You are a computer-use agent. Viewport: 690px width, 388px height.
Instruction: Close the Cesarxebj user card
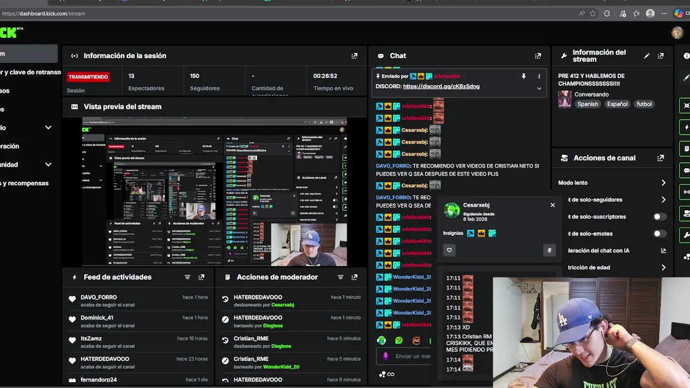[x=553, y=205]
